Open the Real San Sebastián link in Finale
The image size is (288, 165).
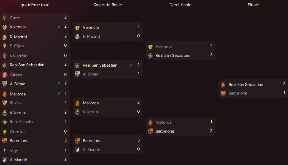(246, 84)
